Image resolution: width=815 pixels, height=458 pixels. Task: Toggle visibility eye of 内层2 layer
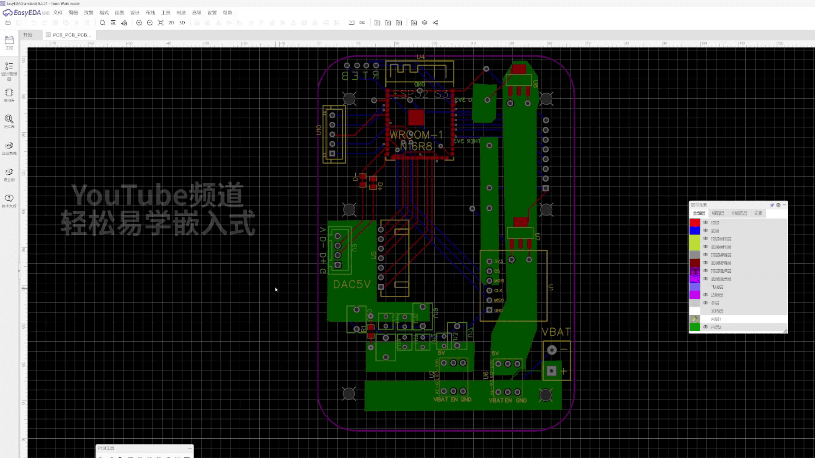tap(705, 327)
